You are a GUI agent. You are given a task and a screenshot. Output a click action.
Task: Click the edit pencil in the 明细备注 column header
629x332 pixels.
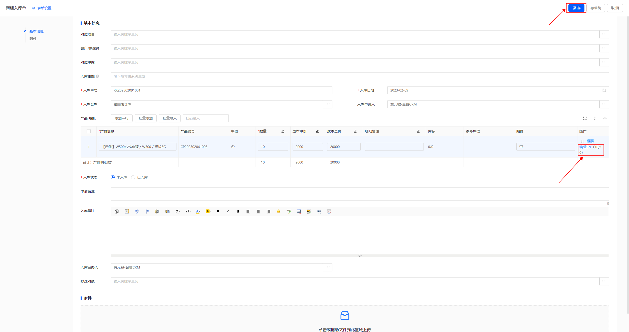pyautogui.click(x=418, y=131)
